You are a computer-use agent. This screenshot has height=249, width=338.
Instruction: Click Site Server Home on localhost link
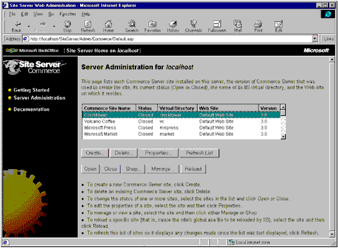point(103,51)
